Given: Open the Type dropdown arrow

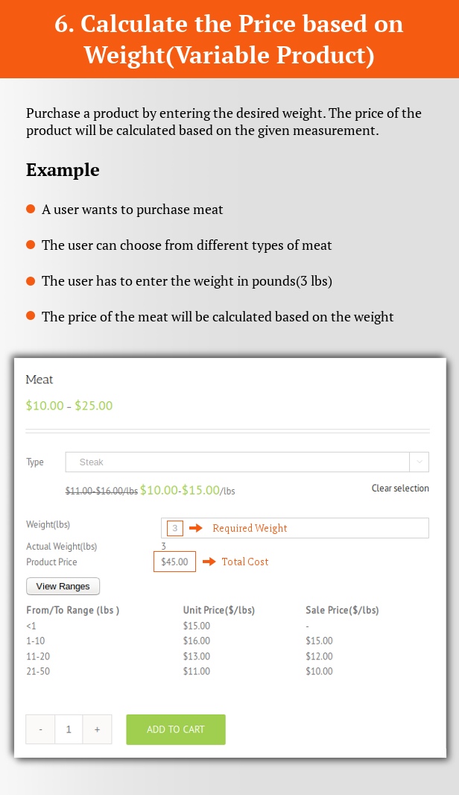Looking at the screenshot, I should (420, 462).
